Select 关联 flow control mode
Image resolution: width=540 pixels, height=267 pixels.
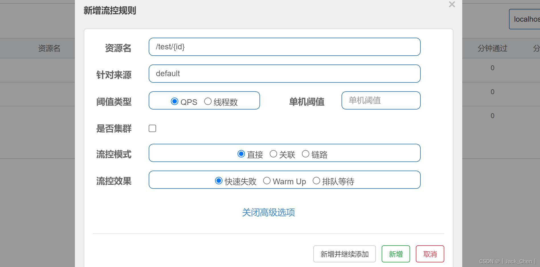(x=273, y=154)
